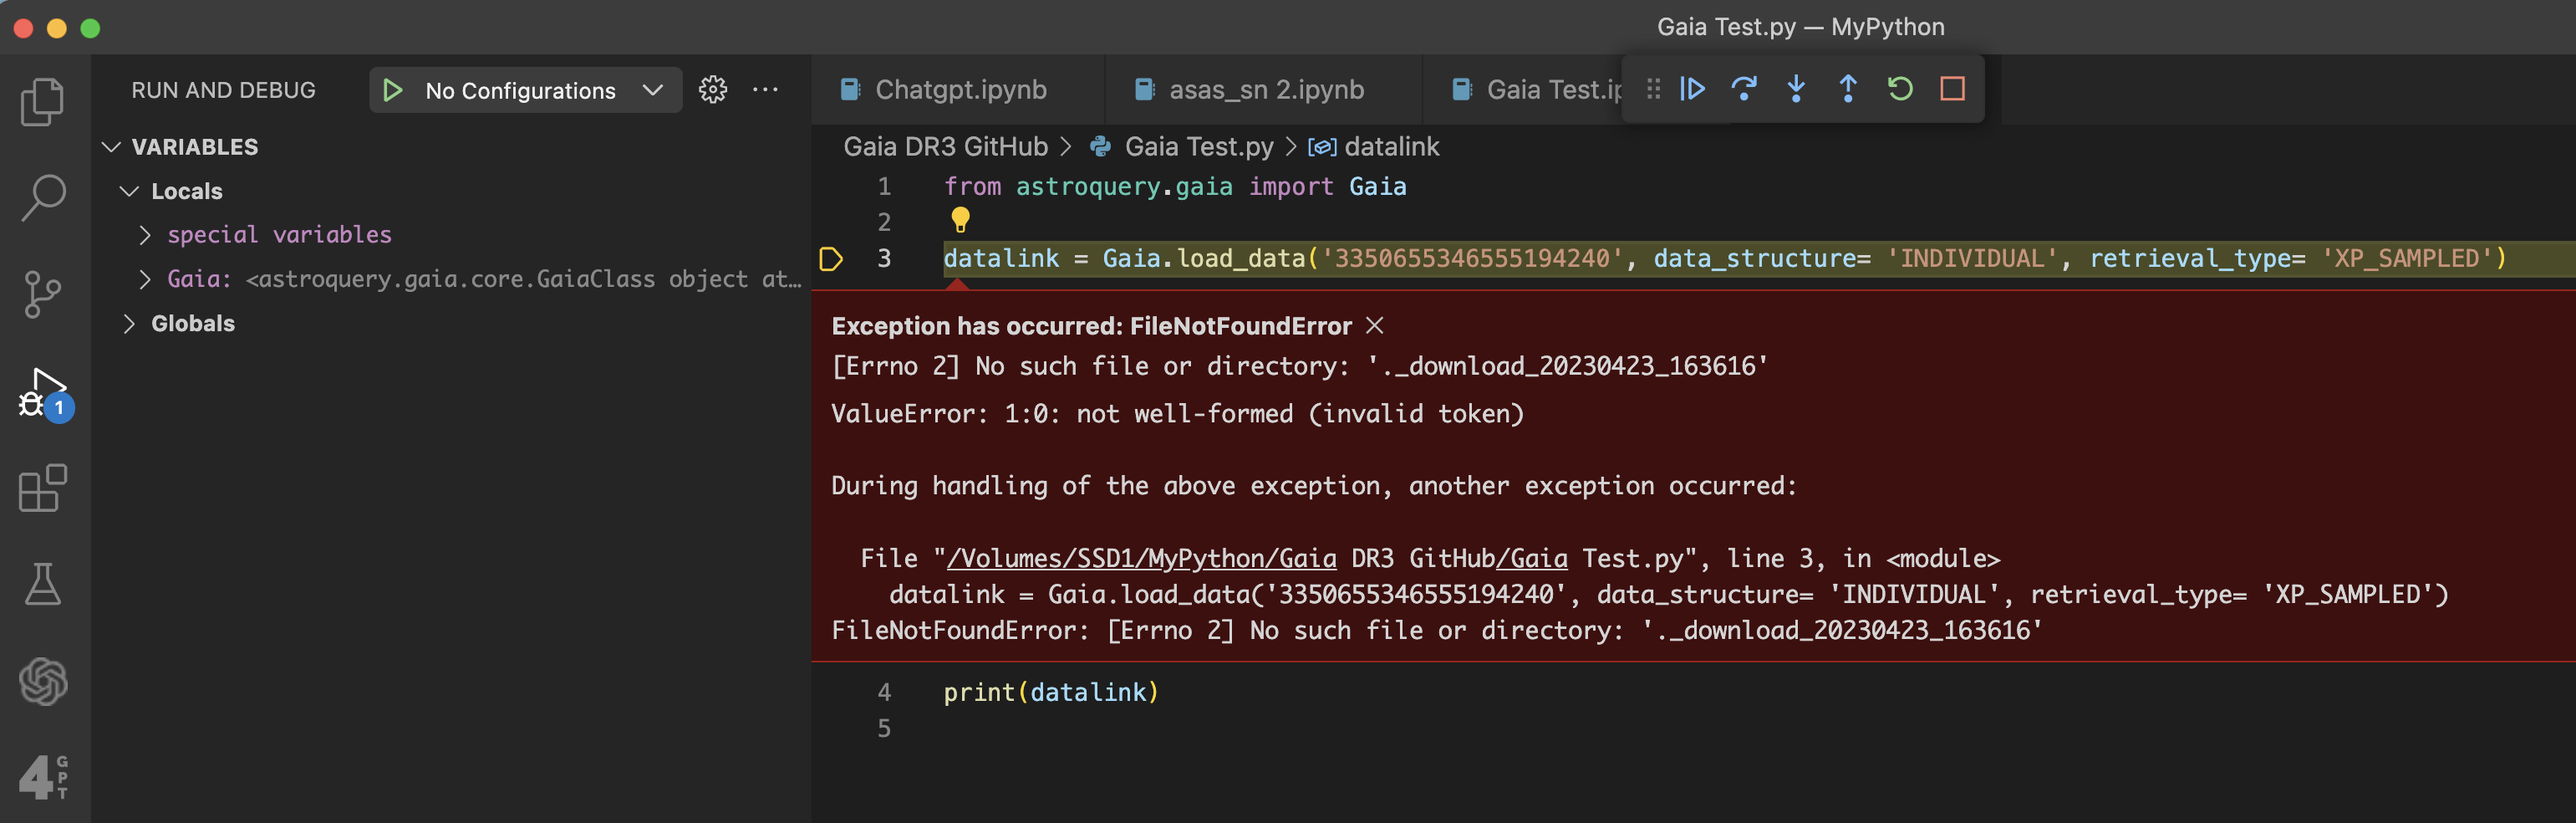Collapse the VARIABLES section
Viewport: 2576px width, 823px height.
(x=112, y=147)
